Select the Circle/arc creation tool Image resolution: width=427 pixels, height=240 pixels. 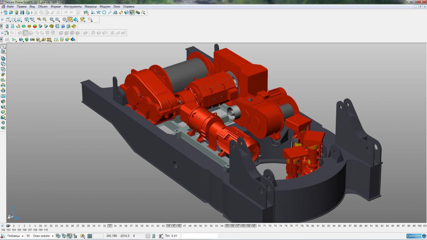coord(104,12)
